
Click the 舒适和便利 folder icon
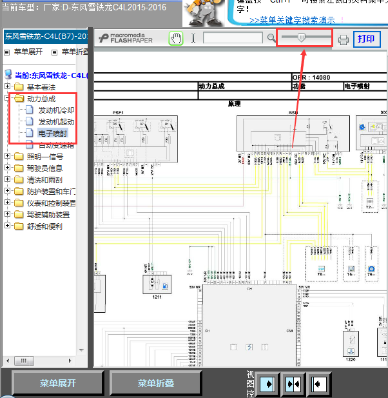pyautogui.click(x=19, y=226)
